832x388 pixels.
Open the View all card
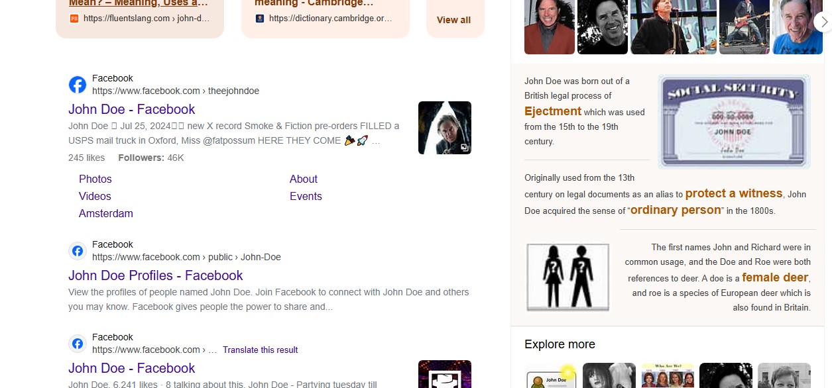coord(454,20)
